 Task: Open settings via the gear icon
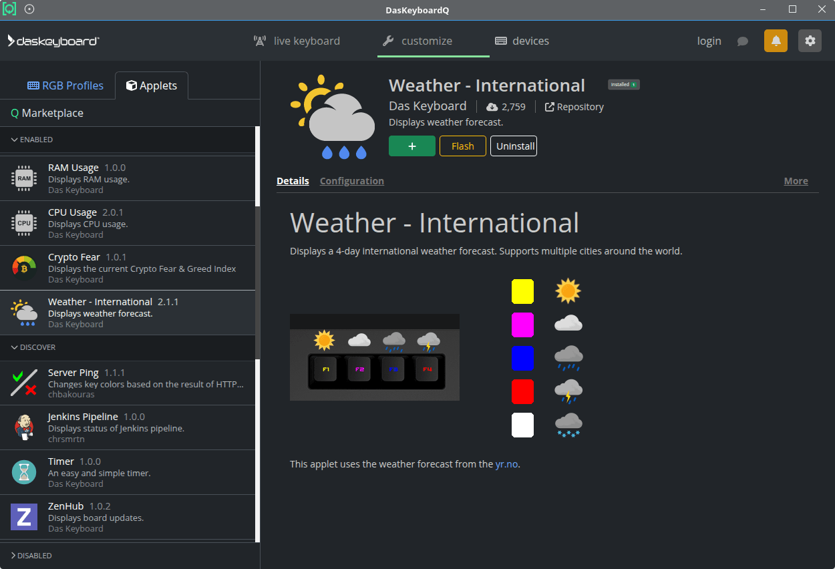810,41
